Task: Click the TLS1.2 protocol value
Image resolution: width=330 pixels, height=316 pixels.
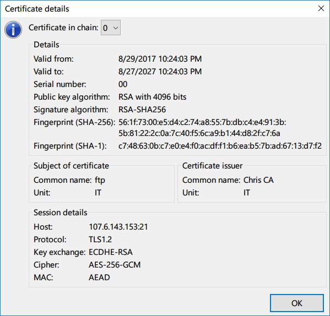Action: click(100, 239)
